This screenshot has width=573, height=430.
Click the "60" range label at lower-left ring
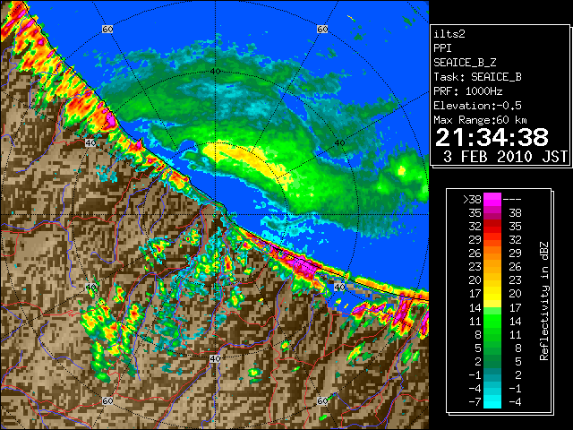pyautogui.click(x=107, y=401)
